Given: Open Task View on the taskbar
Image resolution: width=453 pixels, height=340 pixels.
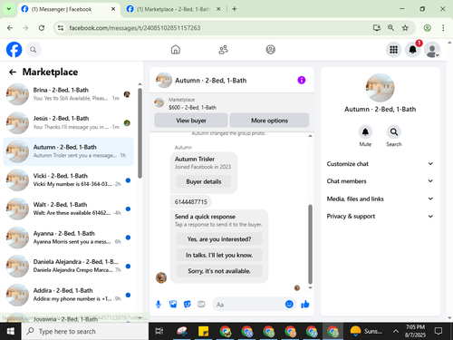Looking at the screenshot, I should point(159,331).
